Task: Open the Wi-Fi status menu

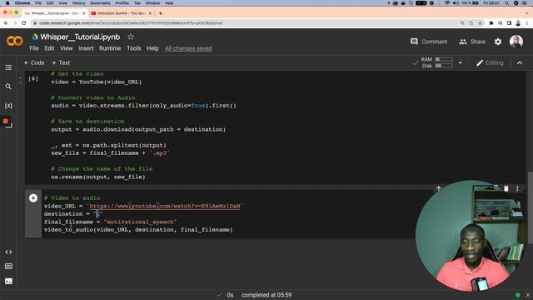Action: click(x=447, y=3)
